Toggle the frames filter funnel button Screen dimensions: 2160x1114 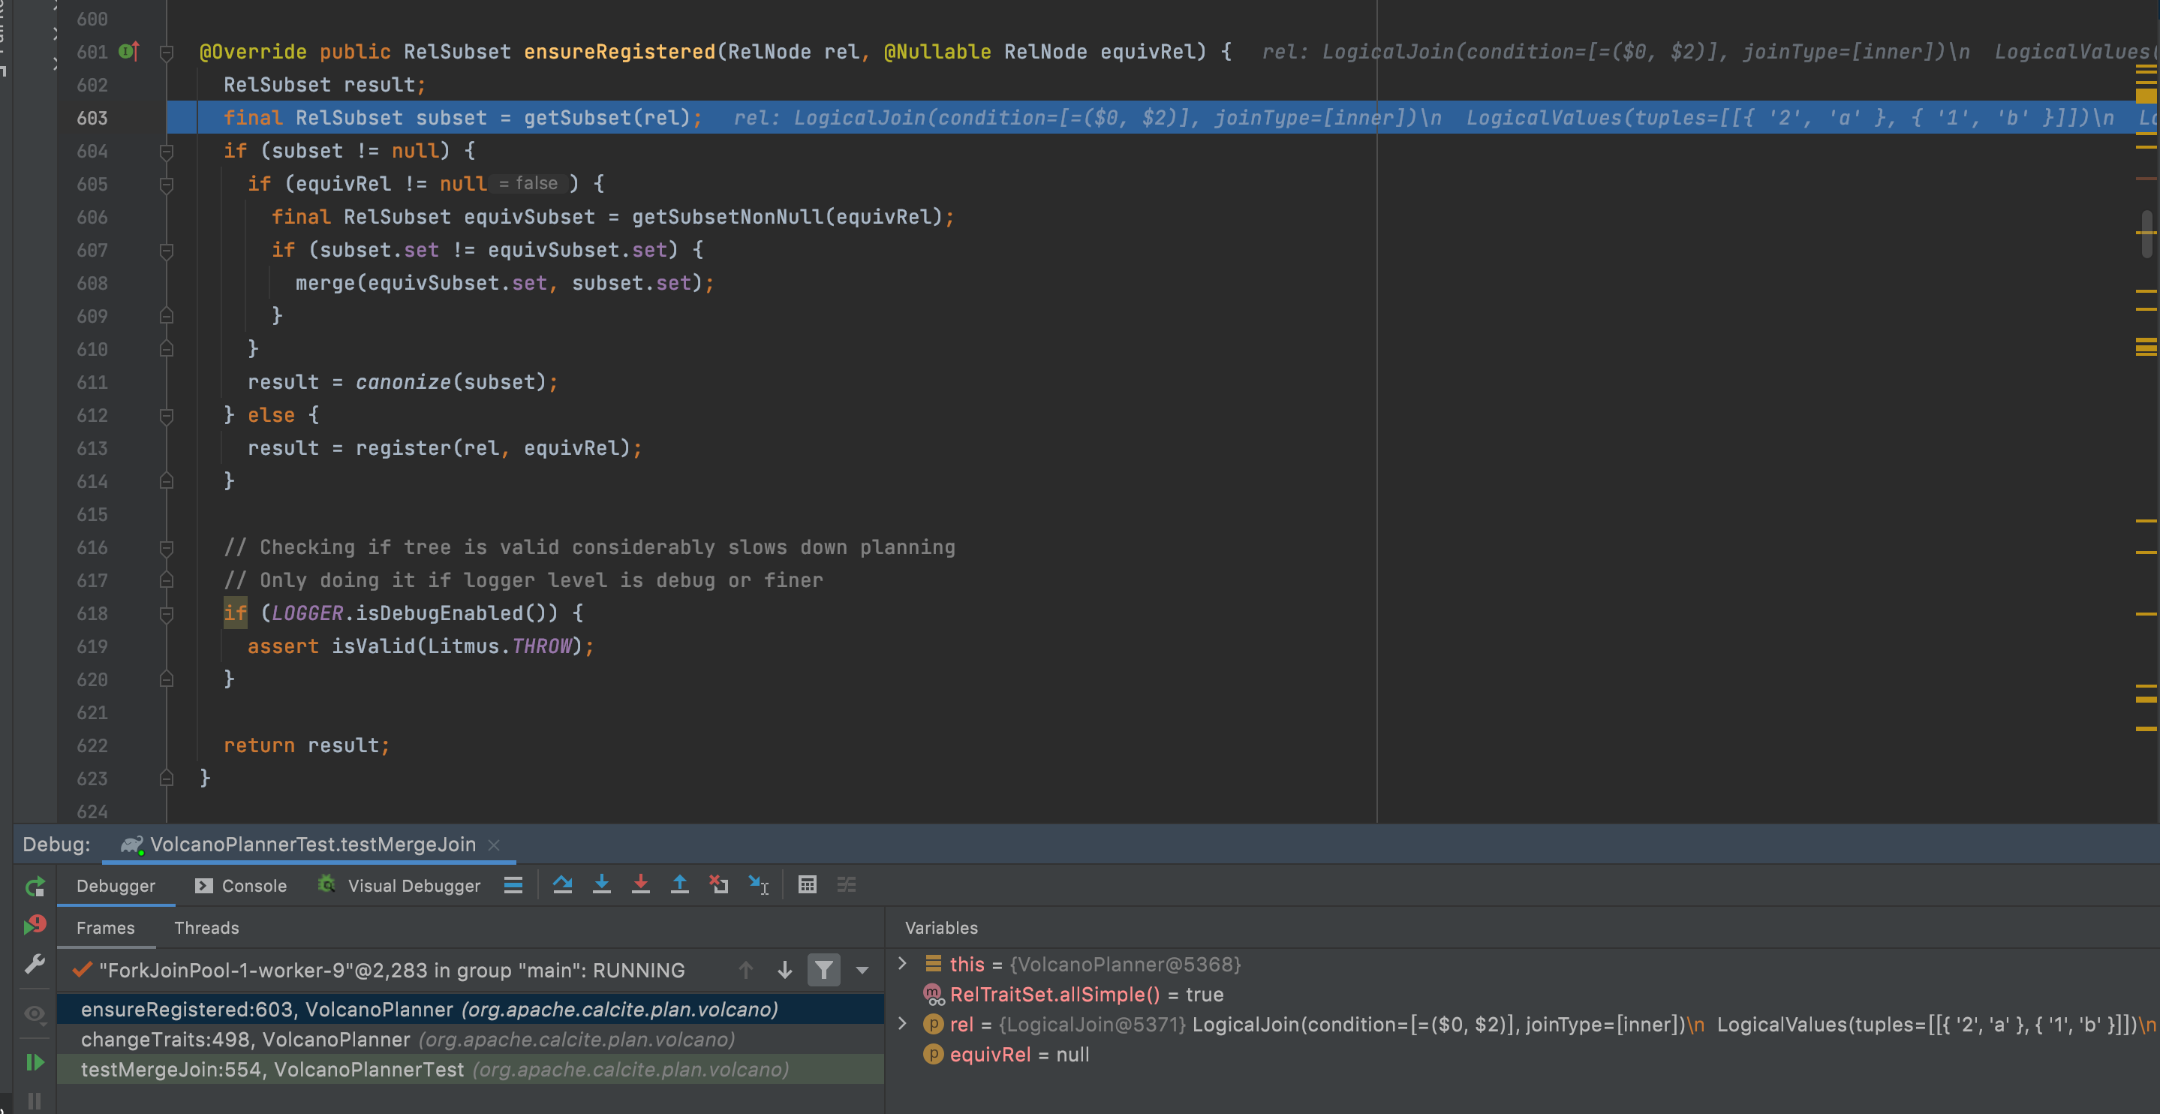pos(823,971)
